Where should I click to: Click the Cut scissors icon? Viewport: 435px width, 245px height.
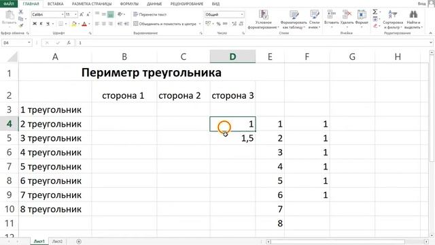pos(21,12)
